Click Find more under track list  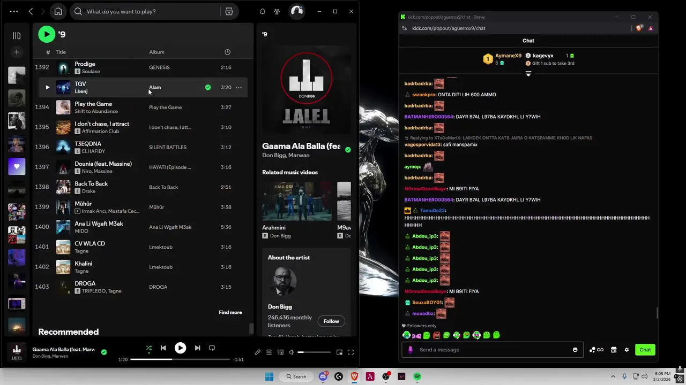(230, 312)
